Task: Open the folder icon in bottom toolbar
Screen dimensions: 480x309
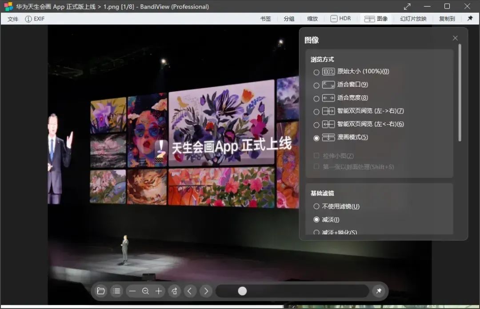Action: (101, 291)
